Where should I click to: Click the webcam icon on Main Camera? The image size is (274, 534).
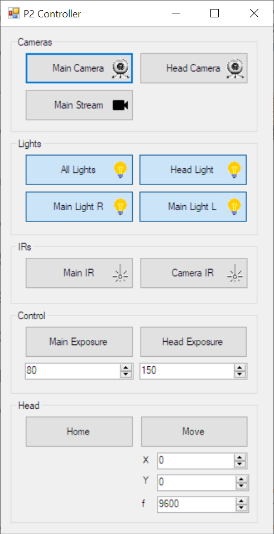click(x=121, y=68)
